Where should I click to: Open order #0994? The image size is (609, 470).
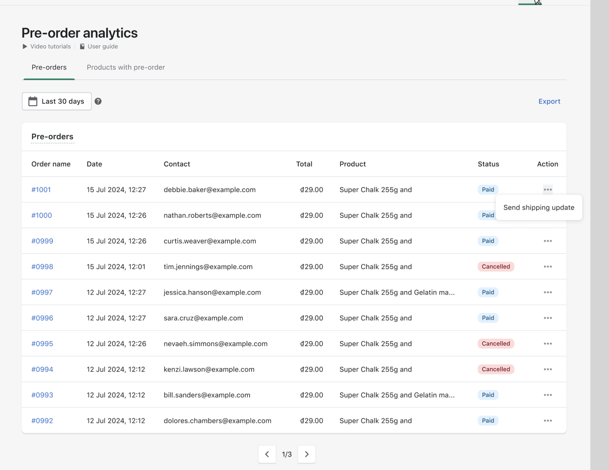42,369
